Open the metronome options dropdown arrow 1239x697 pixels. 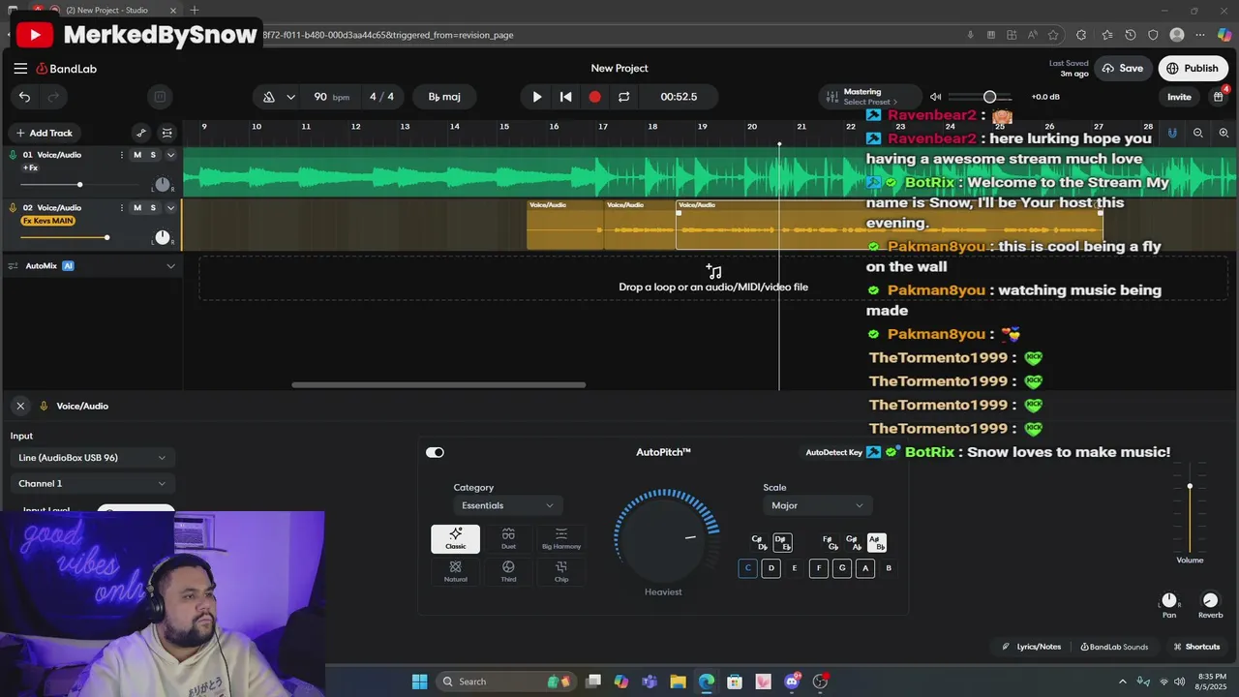click(x=290, y=97)
